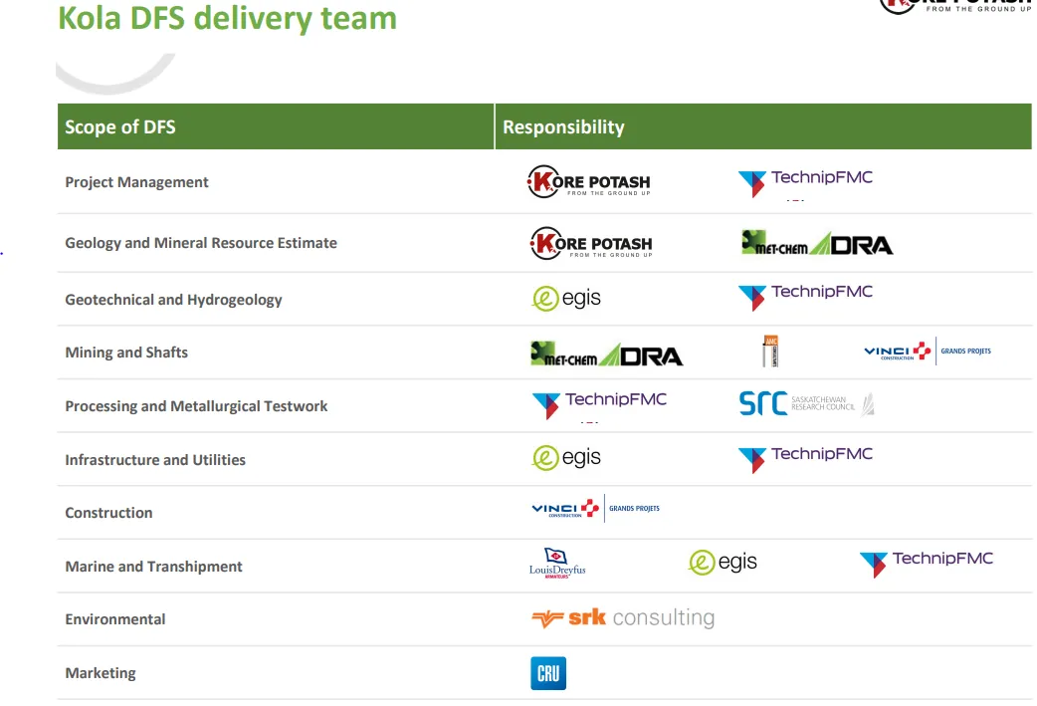Select Vinci logo in the Construction row
1037x706 pixels.
[x=595, y=509]
